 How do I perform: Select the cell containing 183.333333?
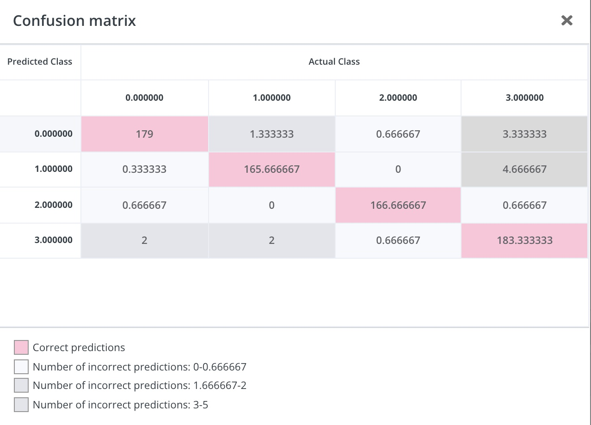point(524,240)
